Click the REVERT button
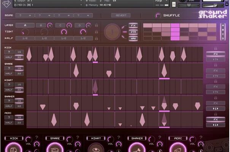The image size is (230, 152). coord(121,16)
